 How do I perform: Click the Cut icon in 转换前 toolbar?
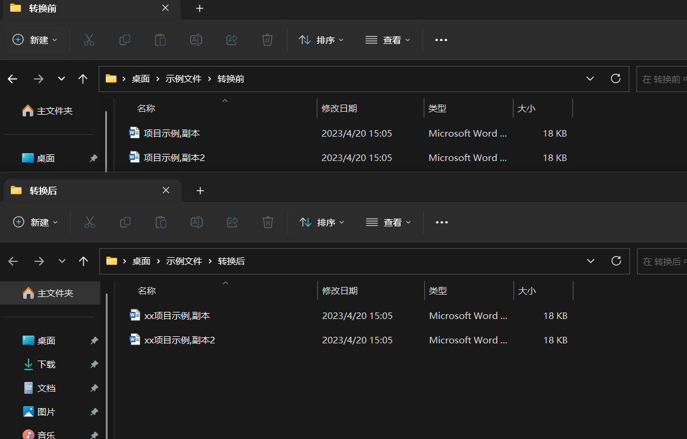tap(89, 40)
